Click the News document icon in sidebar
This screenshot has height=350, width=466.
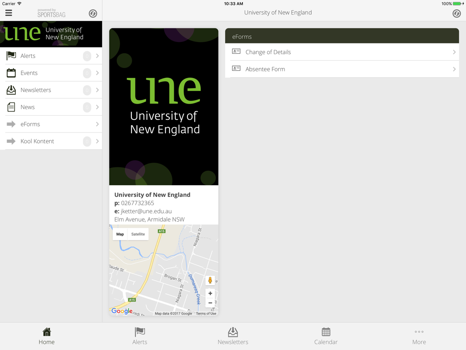[11, 107]
